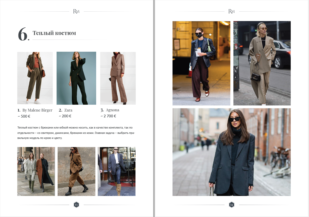Select the price "~ 500 €"

(24, 116)
